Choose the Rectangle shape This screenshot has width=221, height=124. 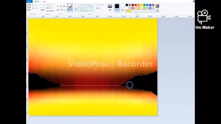[x=84, y=5]
